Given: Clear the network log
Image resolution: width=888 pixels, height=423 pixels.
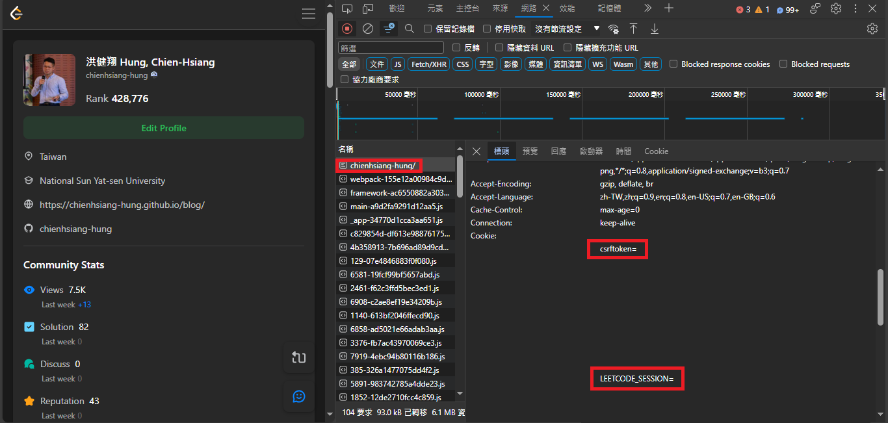Looking at the screenshot, I should [x=368, y=29].
